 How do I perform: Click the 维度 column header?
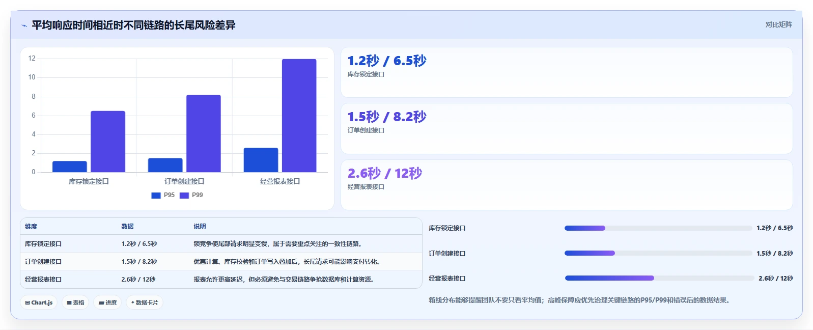coord(31,227)
